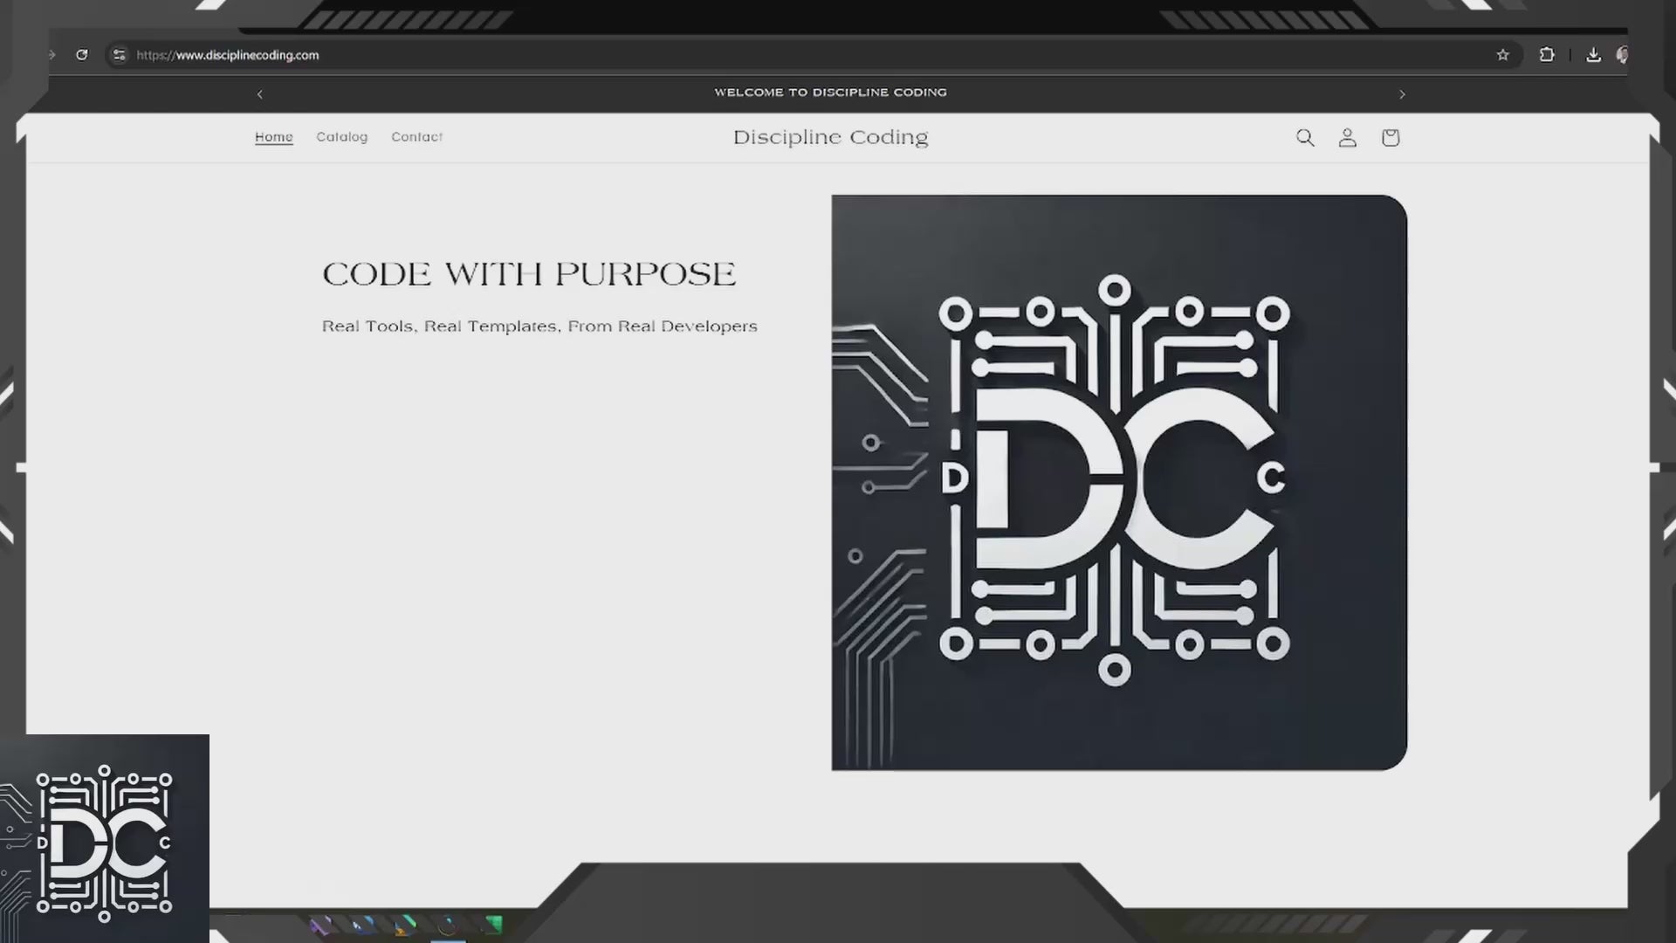This screenshot has height=943, width=1676.
Task: Click the large DC circuit logo image
Action: [1118, 482]
